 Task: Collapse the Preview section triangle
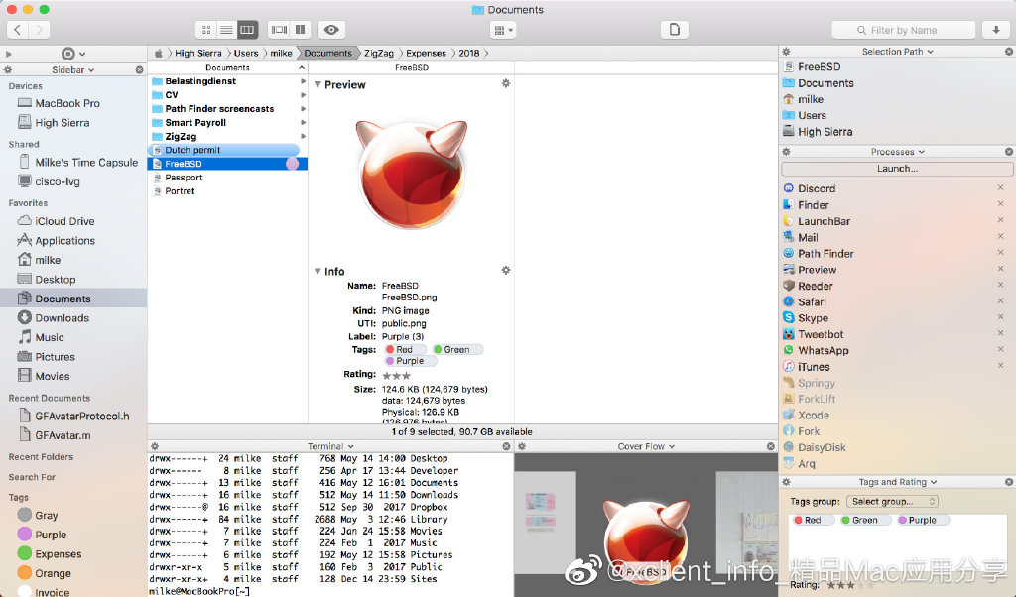tap(317, 84)
